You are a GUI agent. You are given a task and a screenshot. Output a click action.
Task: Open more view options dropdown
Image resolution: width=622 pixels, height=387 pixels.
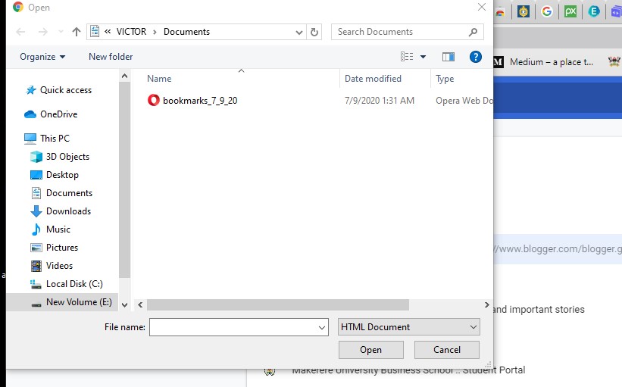(424, 57)
